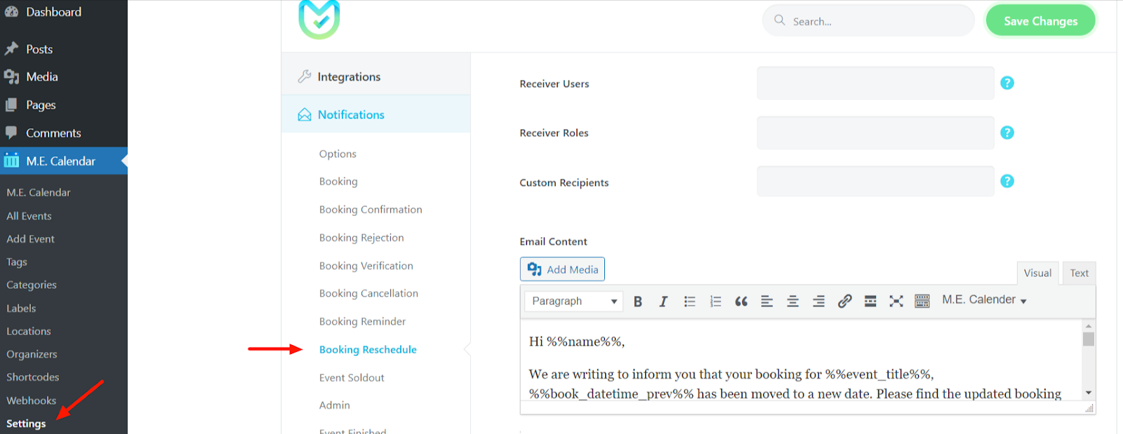Viewport: 1123px width, 434px height.
Task: Switch to the Text editor tab
Action: pos(1079,273)
